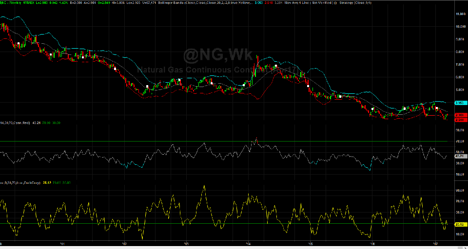Click the '16 year marker on time axis
Screen dimensions: 468x249
[372, 244]
